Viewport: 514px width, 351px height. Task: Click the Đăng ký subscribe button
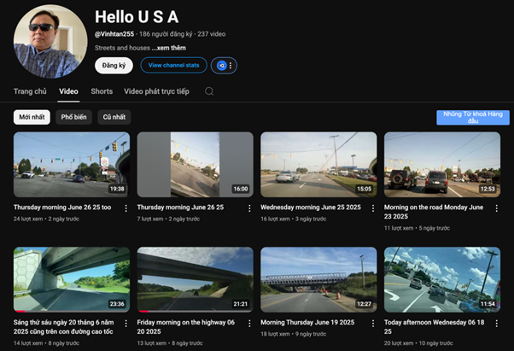[114, 66]
